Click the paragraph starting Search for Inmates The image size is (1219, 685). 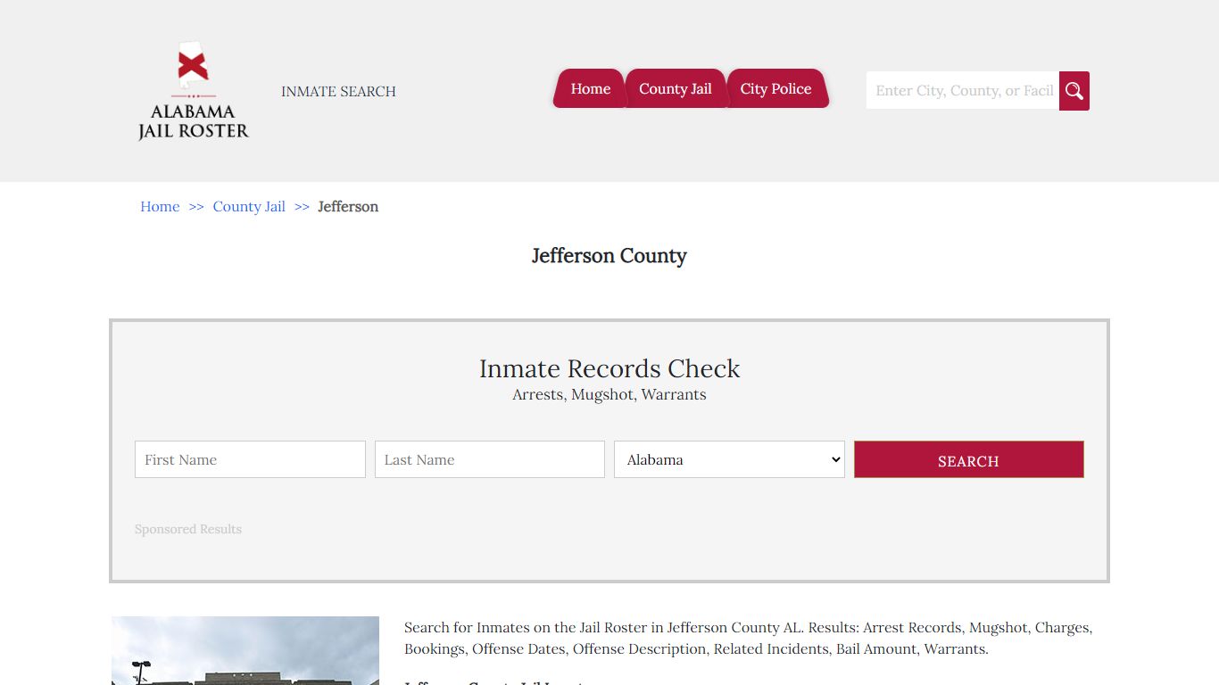[x=749, y=638]
